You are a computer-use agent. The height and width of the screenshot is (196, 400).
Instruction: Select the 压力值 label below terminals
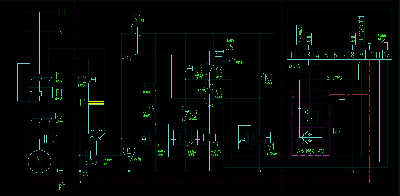click(x=294, y=66)
